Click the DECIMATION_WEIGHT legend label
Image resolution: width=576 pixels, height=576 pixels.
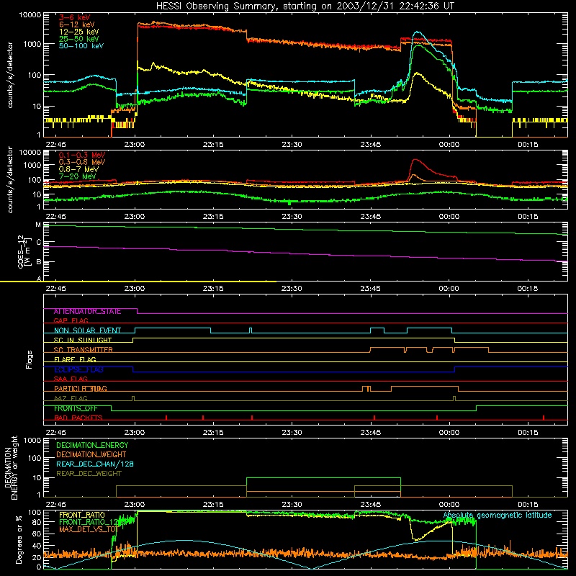pyautogui.click(x=91, y=454)
